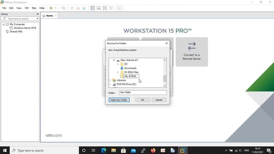The height and width of the screenshot is (154, 274).
Task: Open the Help menu
Action: pos(42,8)
